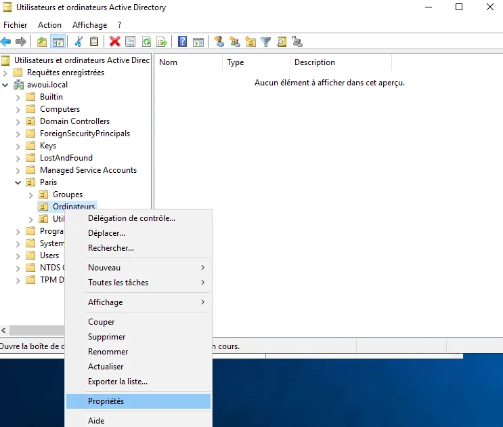
Task: Choose Couper in the context menu
Action: tap(138, 322)
